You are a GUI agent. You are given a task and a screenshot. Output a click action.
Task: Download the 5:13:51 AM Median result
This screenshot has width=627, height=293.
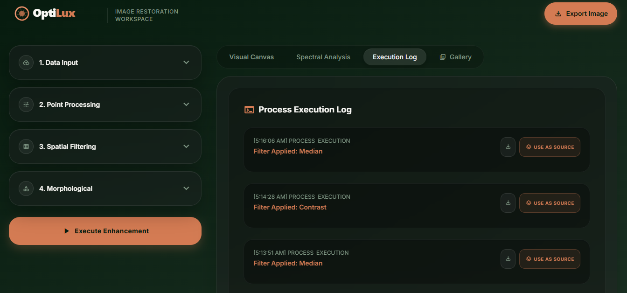pyautogui.click(x=508, y=259)
